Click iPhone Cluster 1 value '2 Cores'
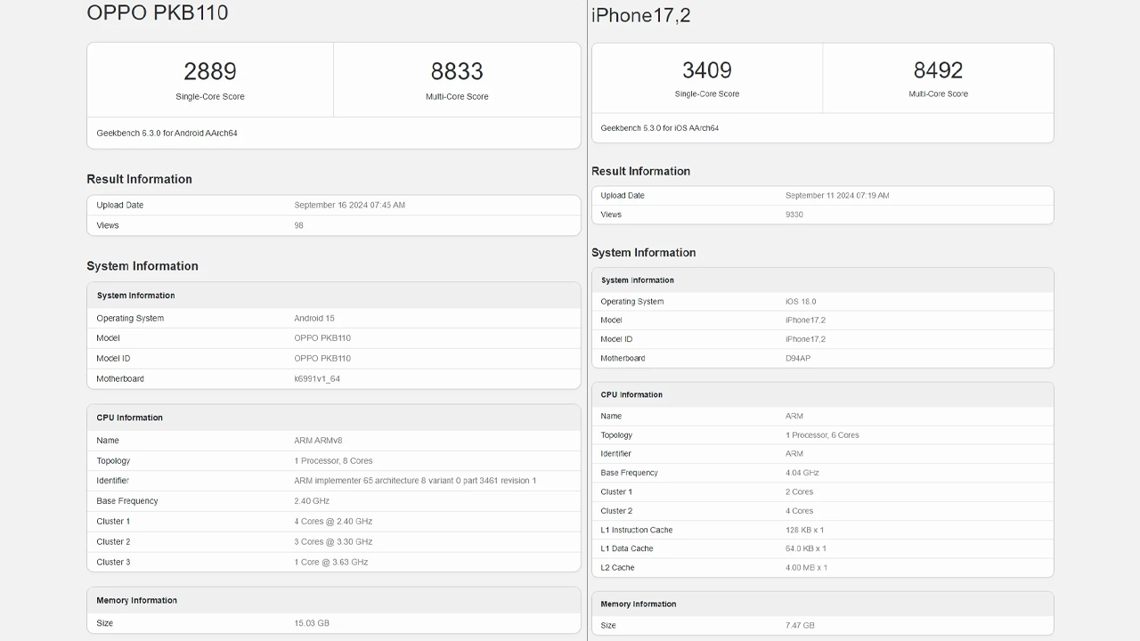This screenshot has height=641, width=1140. pyautogui.click(x=800, y=492)
